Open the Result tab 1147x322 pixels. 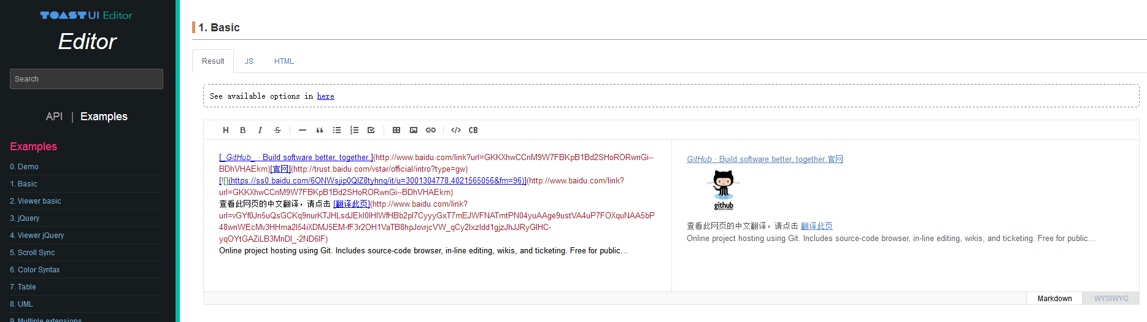213,61
